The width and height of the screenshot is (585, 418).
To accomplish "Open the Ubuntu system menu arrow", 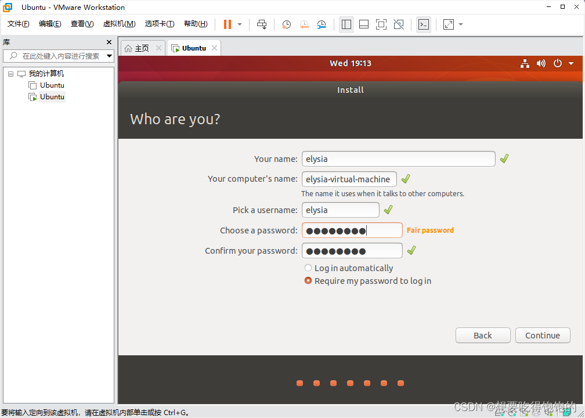I will tap(571, 63).
